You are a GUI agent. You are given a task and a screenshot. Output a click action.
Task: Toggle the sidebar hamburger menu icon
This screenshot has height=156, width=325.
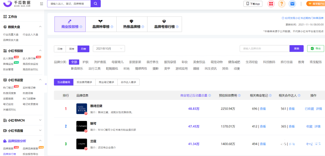coord(41,4)
